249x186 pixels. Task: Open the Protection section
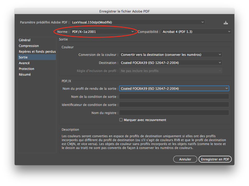26,69
